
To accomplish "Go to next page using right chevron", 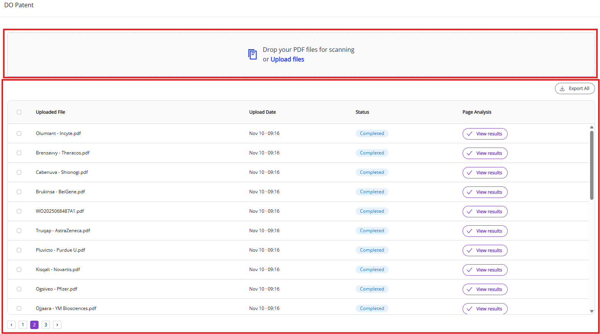I will [57, 325].
